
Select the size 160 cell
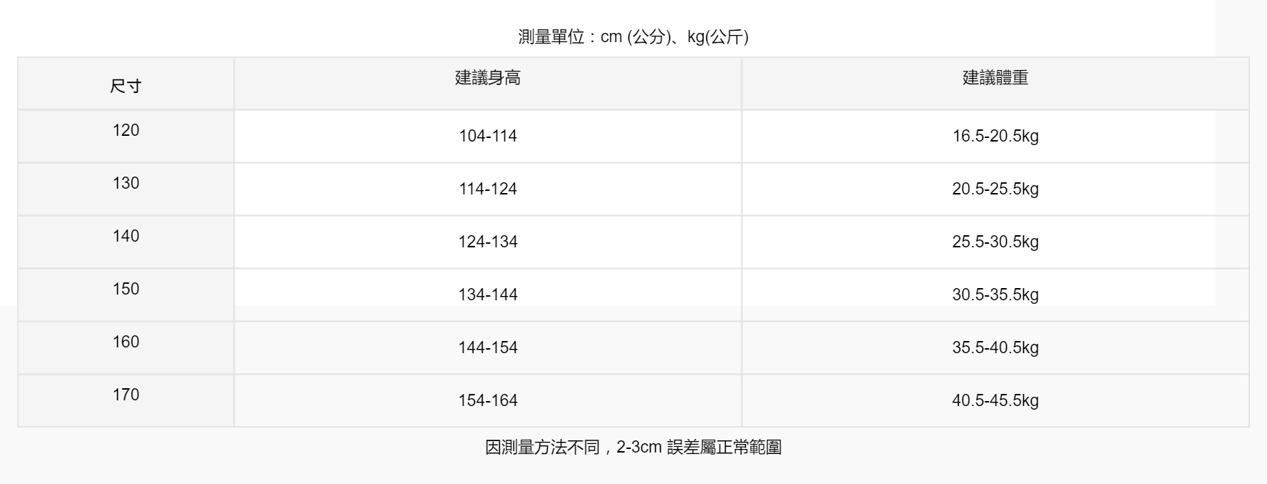point(126,342)
